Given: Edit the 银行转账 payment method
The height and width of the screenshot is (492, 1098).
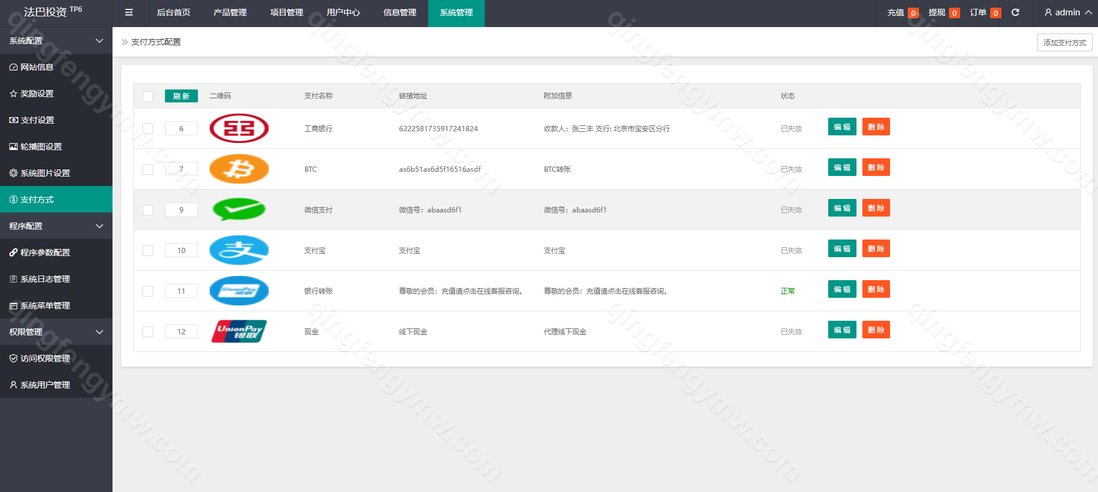Looking at the screenshot, I should (x=842, y=289).
